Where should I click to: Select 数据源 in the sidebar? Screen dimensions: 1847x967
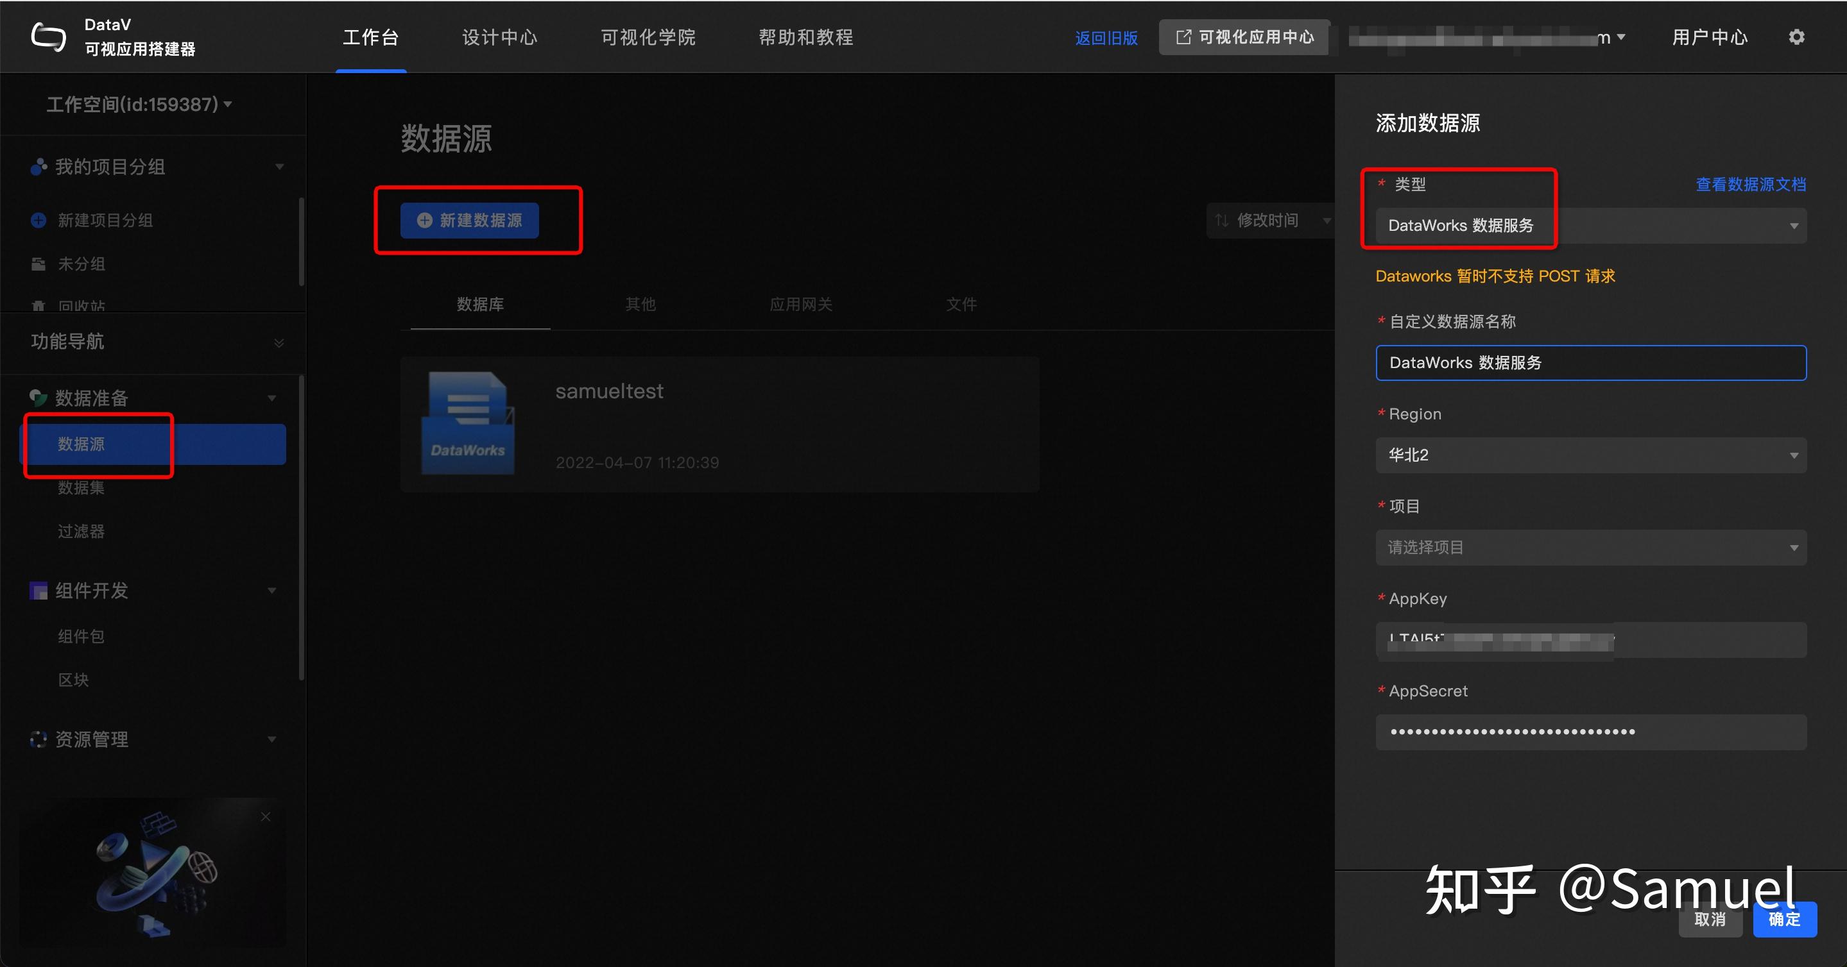80,444
